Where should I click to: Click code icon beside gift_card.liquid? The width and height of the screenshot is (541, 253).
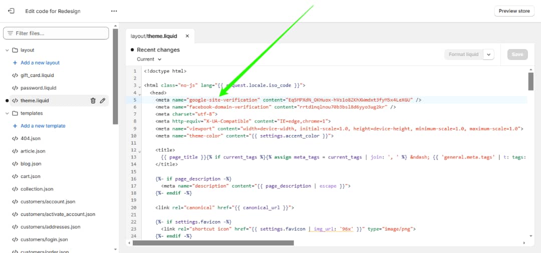pos(15,75)
